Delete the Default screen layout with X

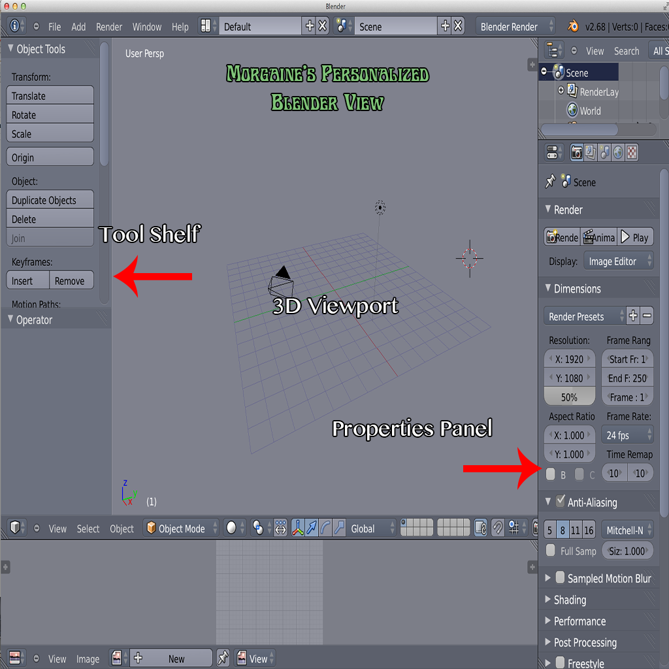[x=323, y=26]
